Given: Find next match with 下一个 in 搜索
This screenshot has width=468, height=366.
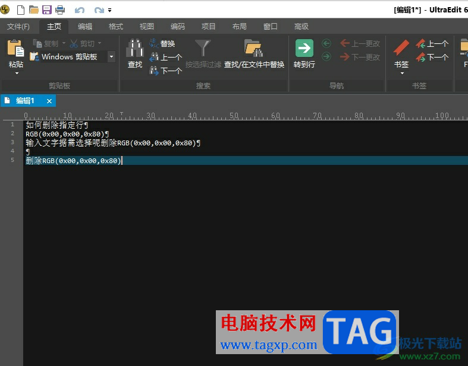Looking at the screenshot, I should coord(165,71).
